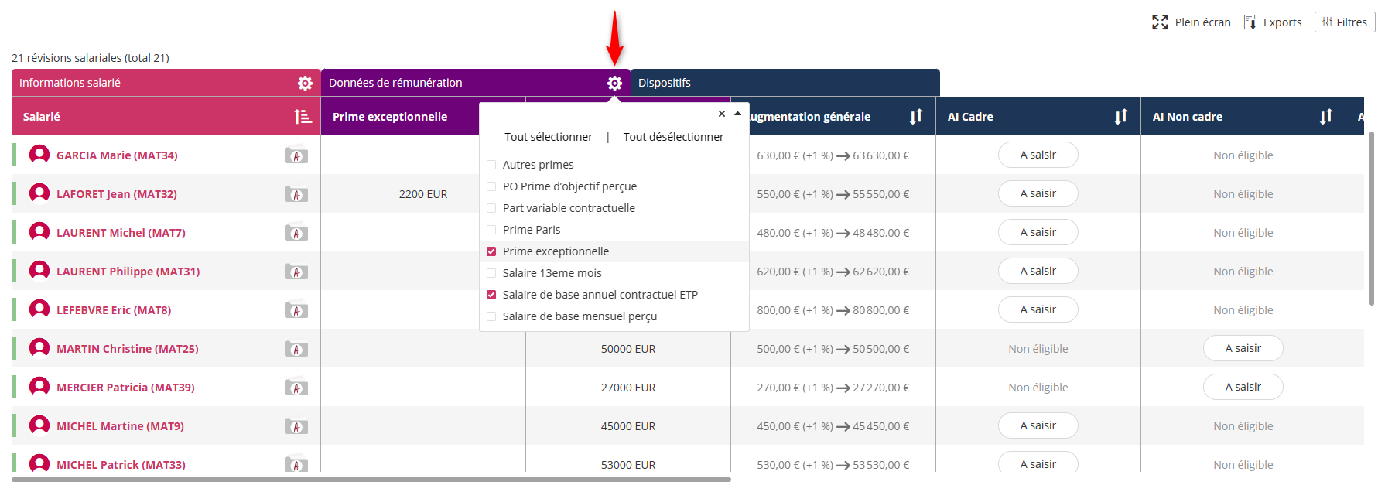The image size is (1378, 492).
Task: Sort the AI Non cadre column
Action: [x=1326, y=117]
